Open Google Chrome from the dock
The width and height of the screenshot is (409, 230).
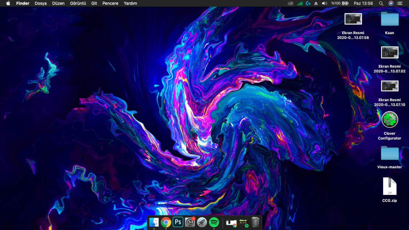[x=166, y=222]
